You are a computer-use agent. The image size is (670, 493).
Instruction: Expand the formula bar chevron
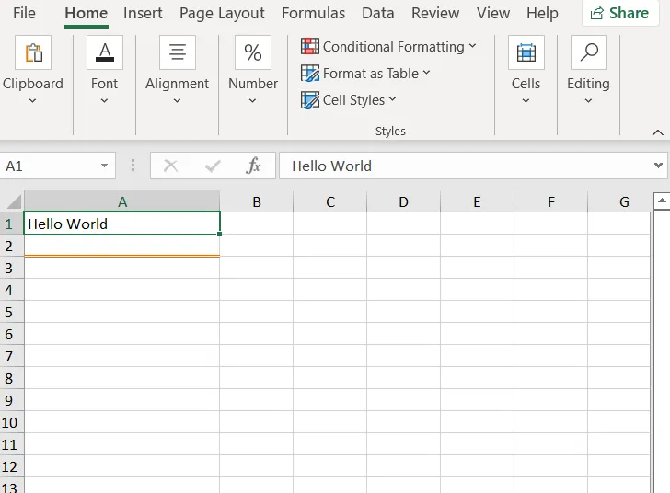pos(658,166)
